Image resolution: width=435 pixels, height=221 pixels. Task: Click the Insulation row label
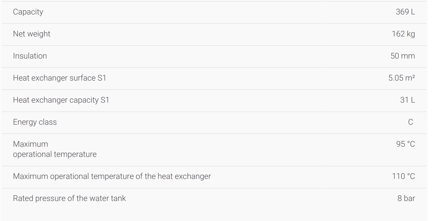(30, 56)
